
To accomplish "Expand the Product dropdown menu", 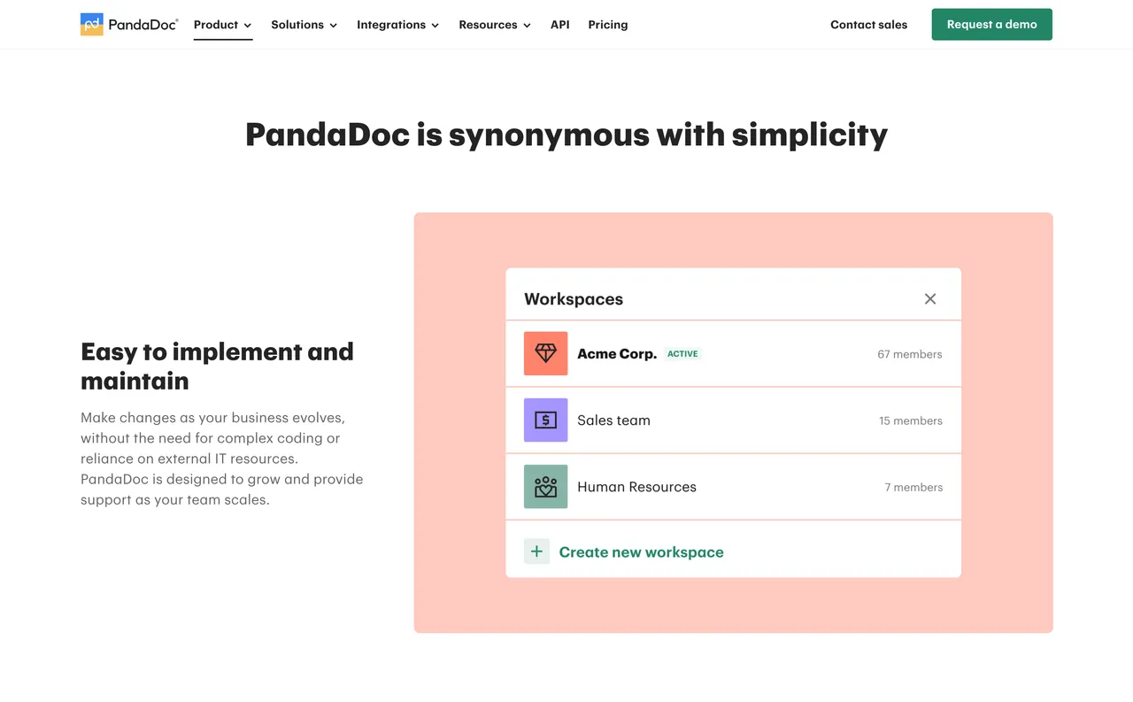I will 223,25.
